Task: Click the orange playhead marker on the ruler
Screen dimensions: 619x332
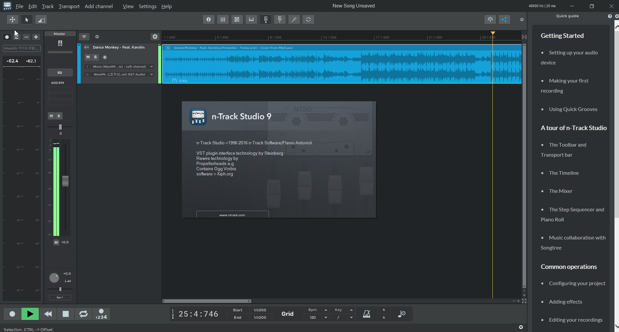Action: click(x=493, y=33)
